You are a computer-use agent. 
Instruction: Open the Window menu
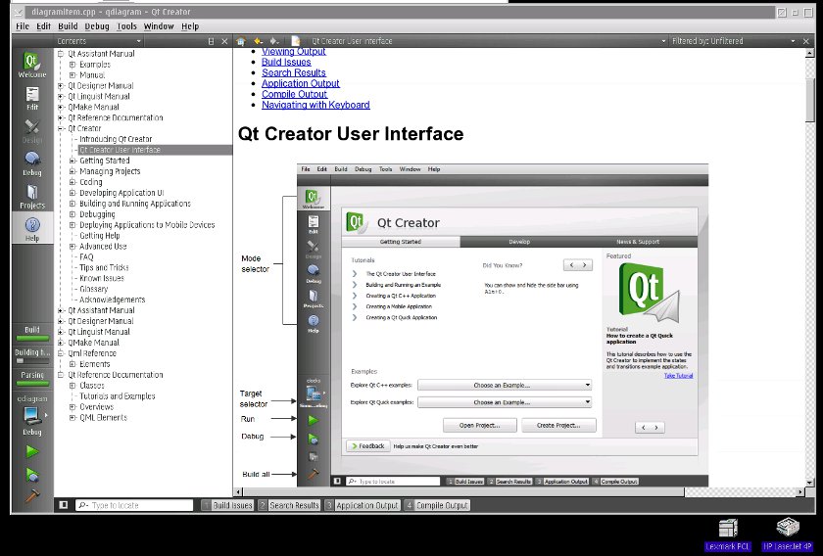coord(159,26)
